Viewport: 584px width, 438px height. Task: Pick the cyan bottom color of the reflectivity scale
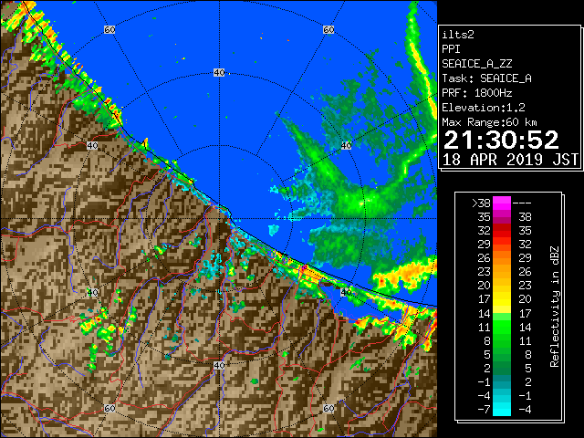pyautogui.click(x=502, y=409)
